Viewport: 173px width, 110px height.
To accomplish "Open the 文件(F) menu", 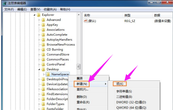I will point(9,9).
